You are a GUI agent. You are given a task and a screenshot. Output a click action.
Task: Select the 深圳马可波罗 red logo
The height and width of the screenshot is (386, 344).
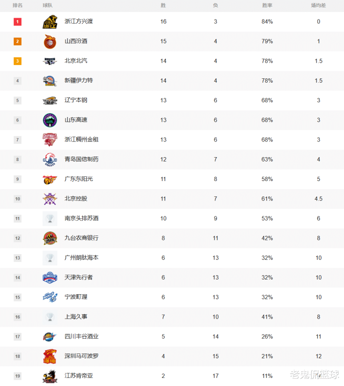pos(50,356)
